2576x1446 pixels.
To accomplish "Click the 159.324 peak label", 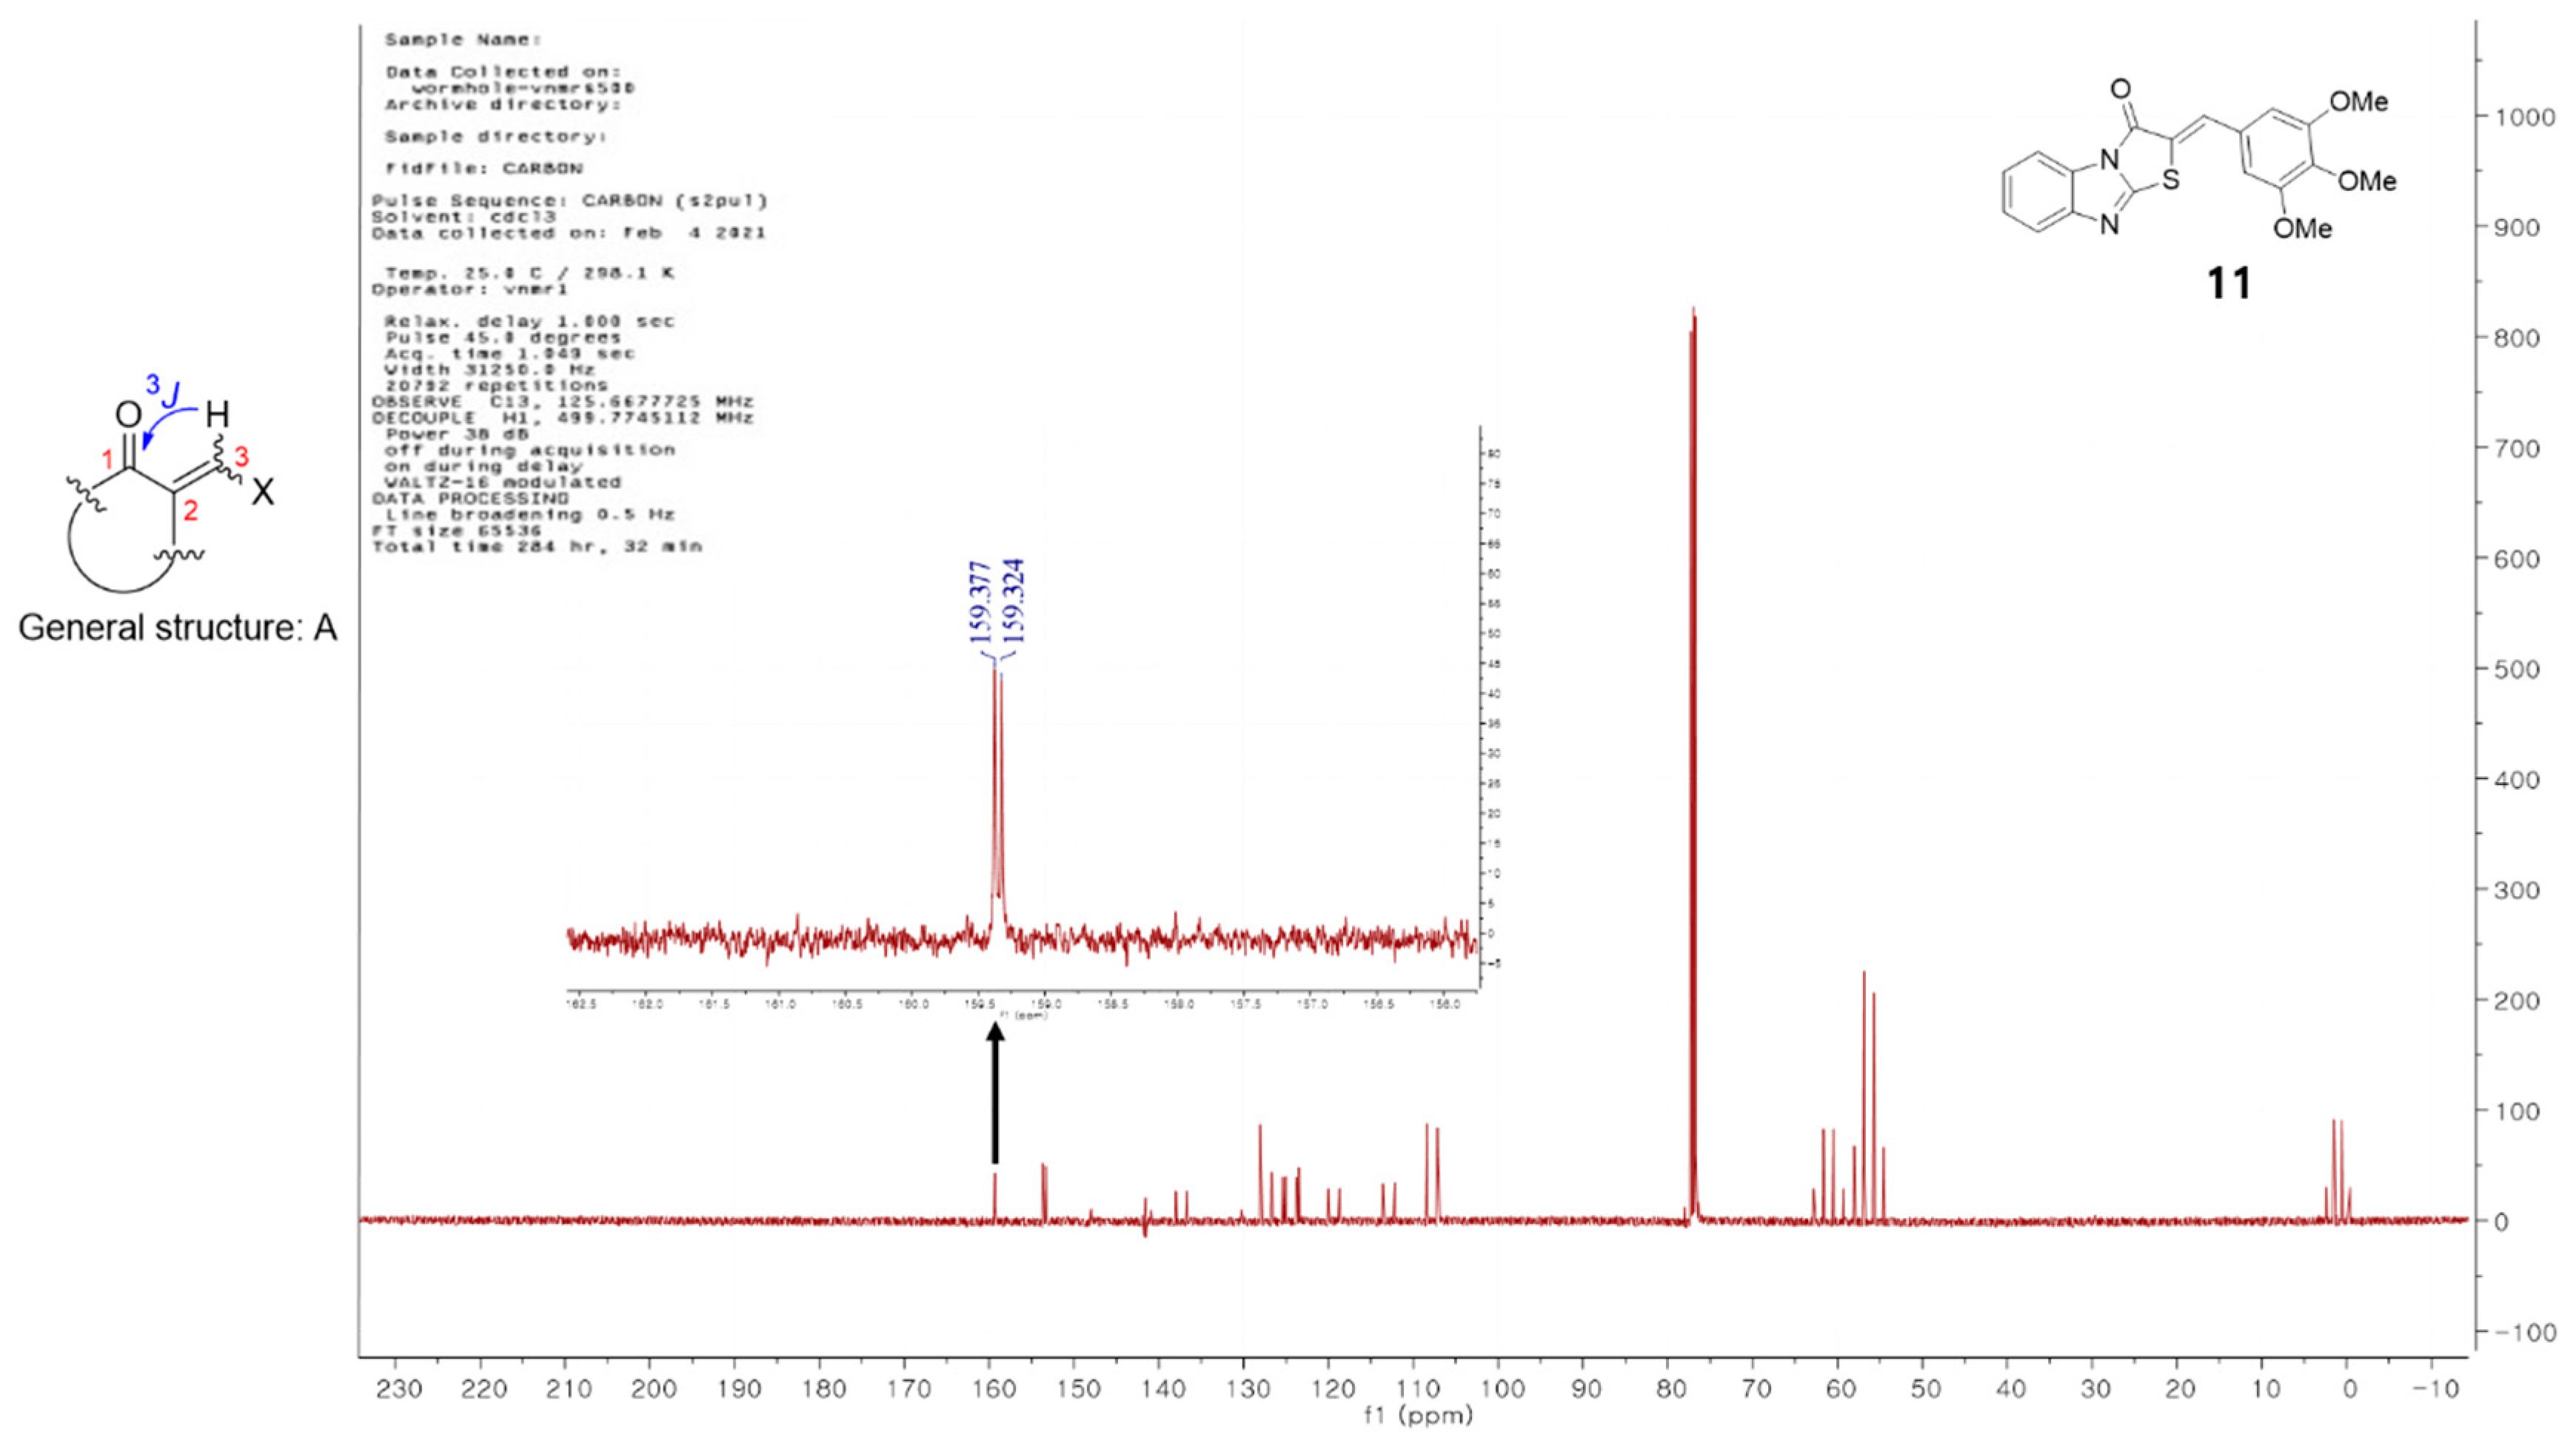I will [x=1013, y=601].
